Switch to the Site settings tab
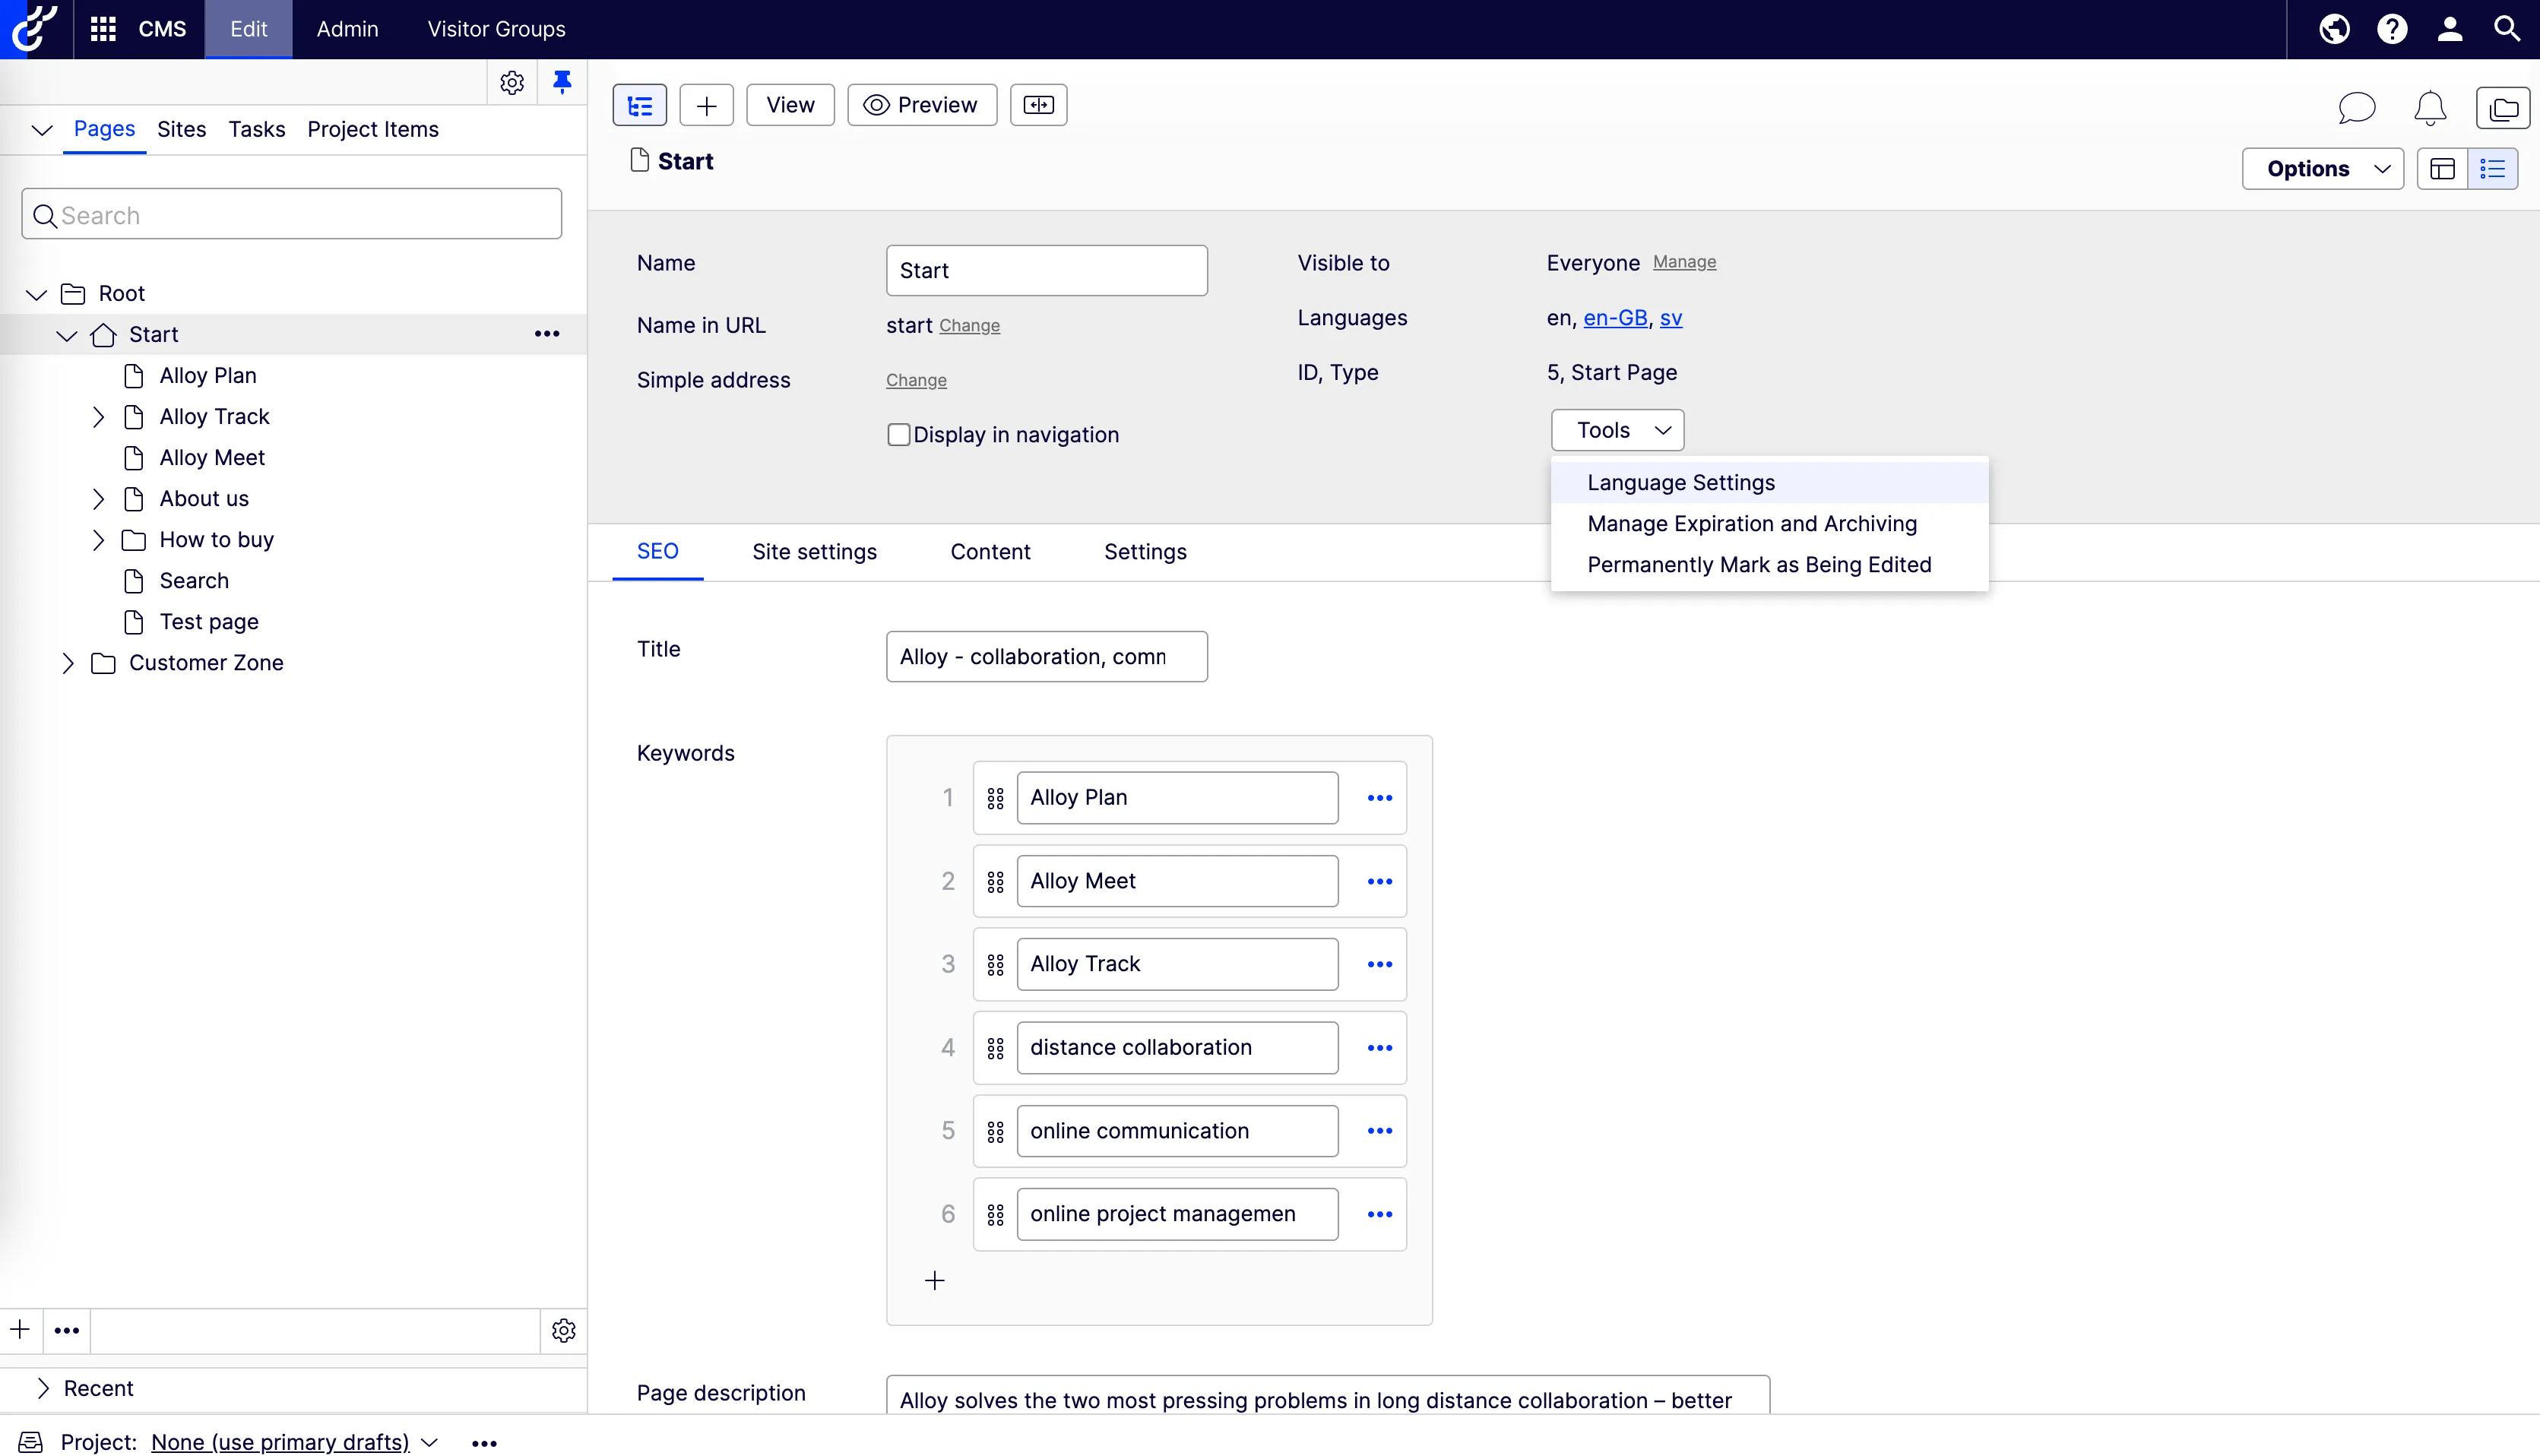Screen dimensions: 2540x1456 (x=815, y=552)
